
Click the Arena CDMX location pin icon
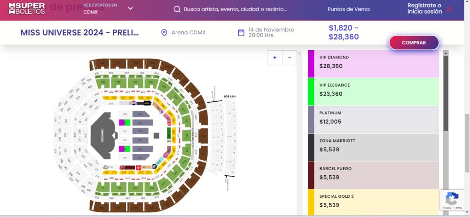pos(164,33)
